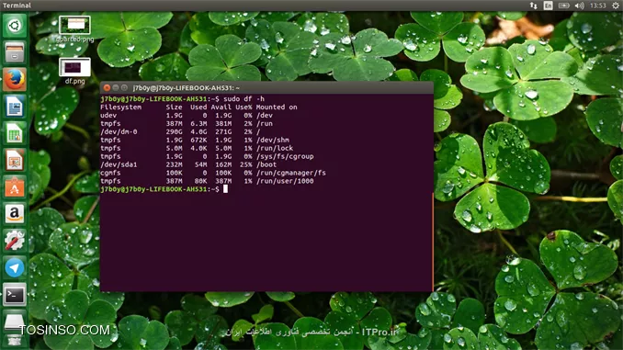
Task: Open the network indicator in top panel
Action: click(533, 6)
